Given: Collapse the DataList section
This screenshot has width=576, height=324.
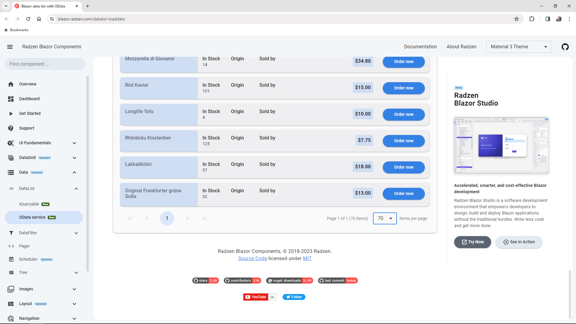Looking at the screenshot, I should coord(76,189).
